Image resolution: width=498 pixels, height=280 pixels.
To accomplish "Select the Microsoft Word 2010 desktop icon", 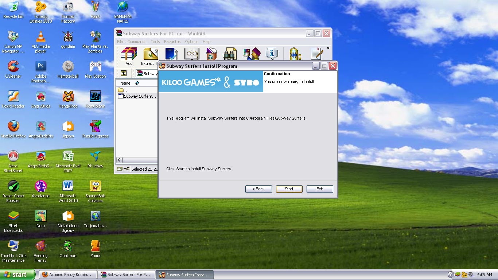I will (68, 191).
